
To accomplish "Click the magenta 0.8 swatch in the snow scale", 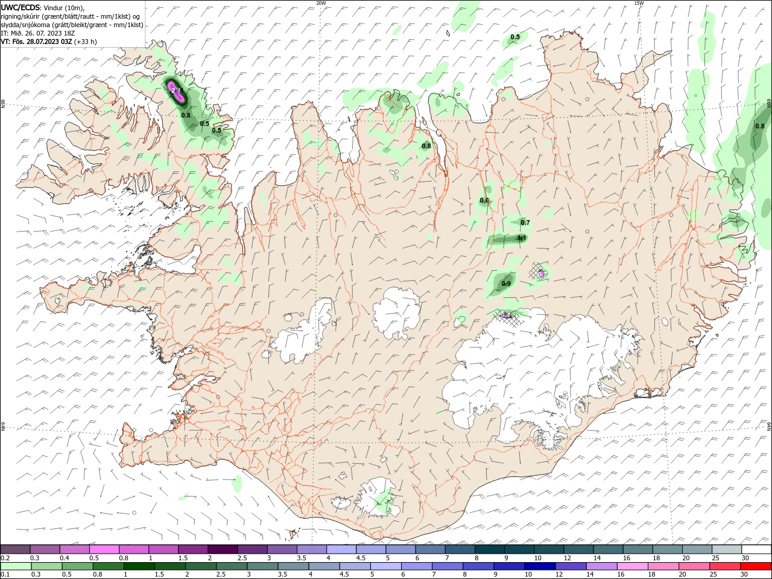I will click(134, 549).
